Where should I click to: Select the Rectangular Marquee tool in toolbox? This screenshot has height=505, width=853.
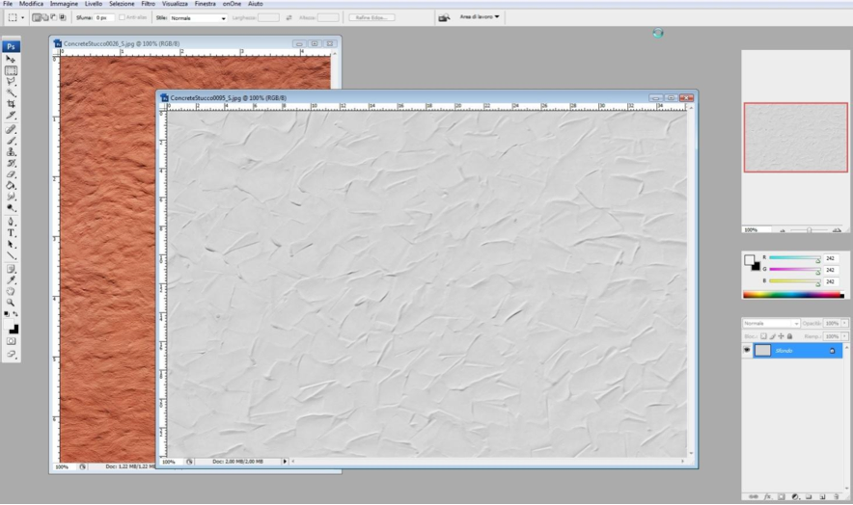tap(12, 70)
